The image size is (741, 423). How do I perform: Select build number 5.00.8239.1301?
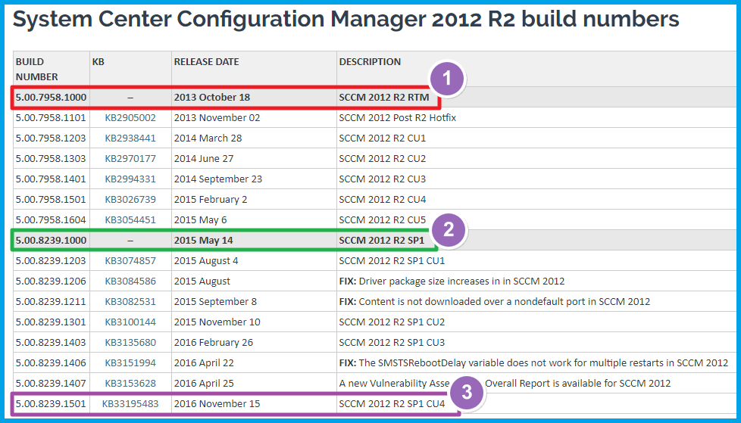(51, 322)
